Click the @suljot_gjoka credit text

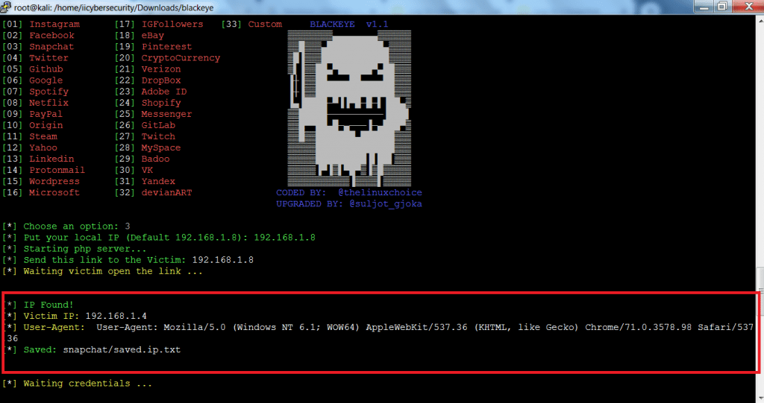pos(386,203)
